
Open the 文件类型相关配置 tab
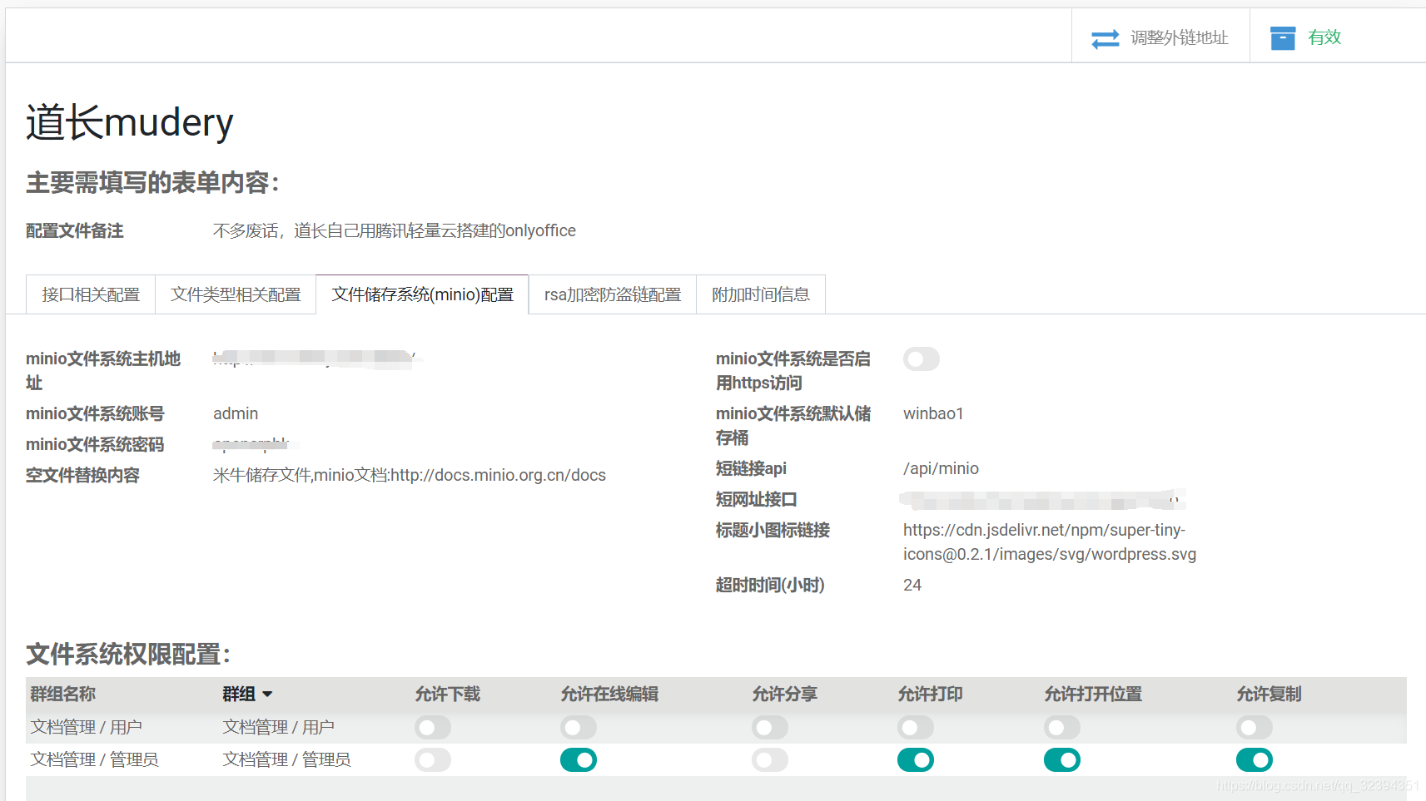pyautogui.click(x=236, y=294)
